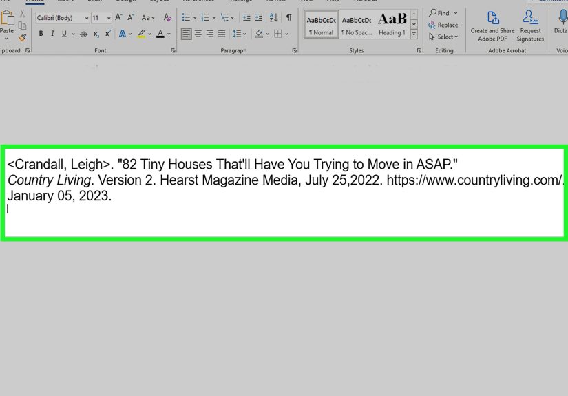Image resolution: width=568 pixels, height=396 pixels.
Task: Apply the Normal style
Action: point(322,25)
